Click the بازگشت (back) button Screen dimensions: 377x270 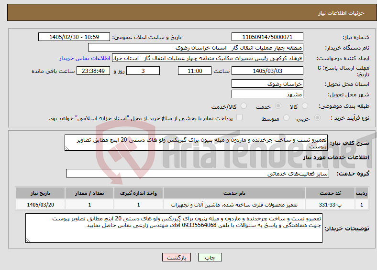[177, 257]
